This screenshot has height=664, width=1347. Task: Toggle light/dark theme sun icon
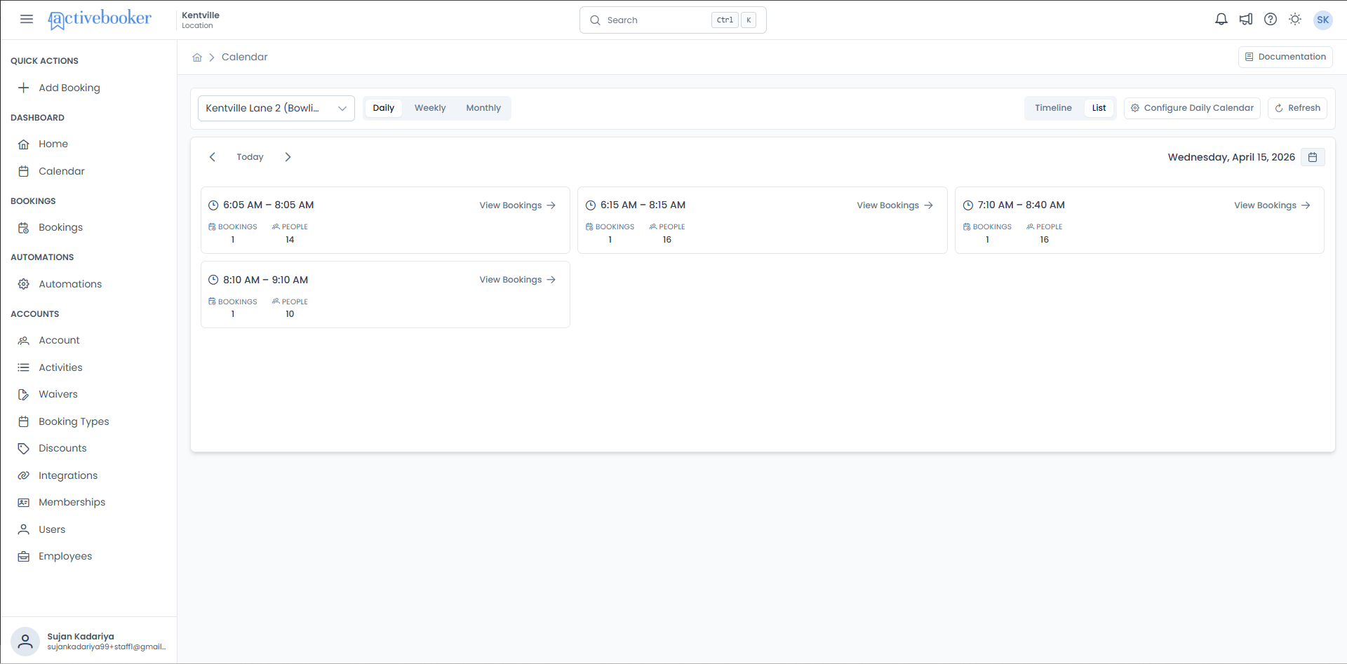pos(1295,20)
